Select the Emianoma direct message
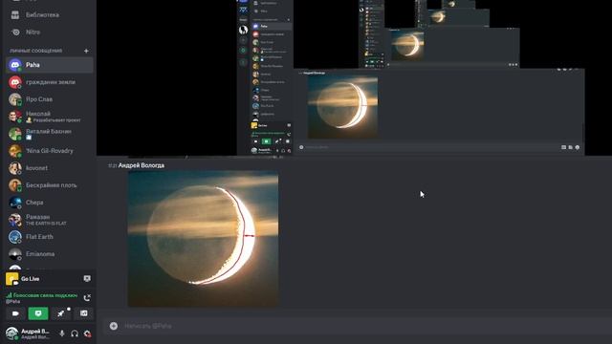Screen dimensions: 612x344 tap(50, 253)
